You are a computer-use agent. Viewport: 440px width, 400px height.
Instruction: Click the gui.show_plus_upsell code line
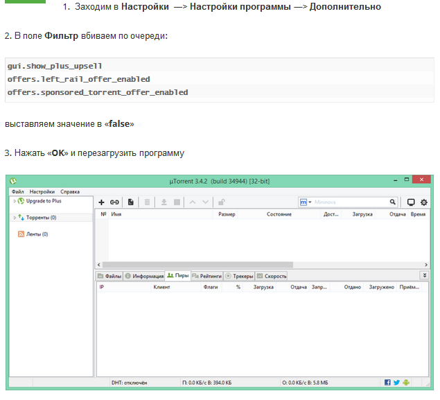(55, 67)
